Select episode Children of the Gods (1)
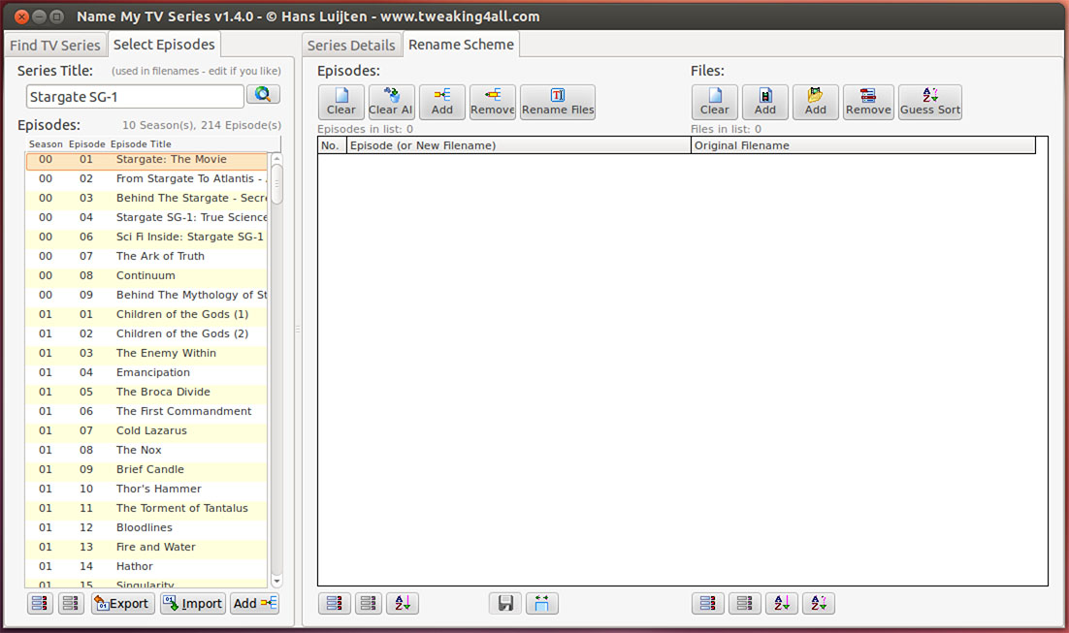 point(146,315)
